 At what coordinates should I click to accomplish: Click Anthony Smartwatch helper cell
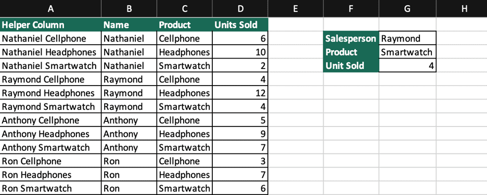pos(50,147)
